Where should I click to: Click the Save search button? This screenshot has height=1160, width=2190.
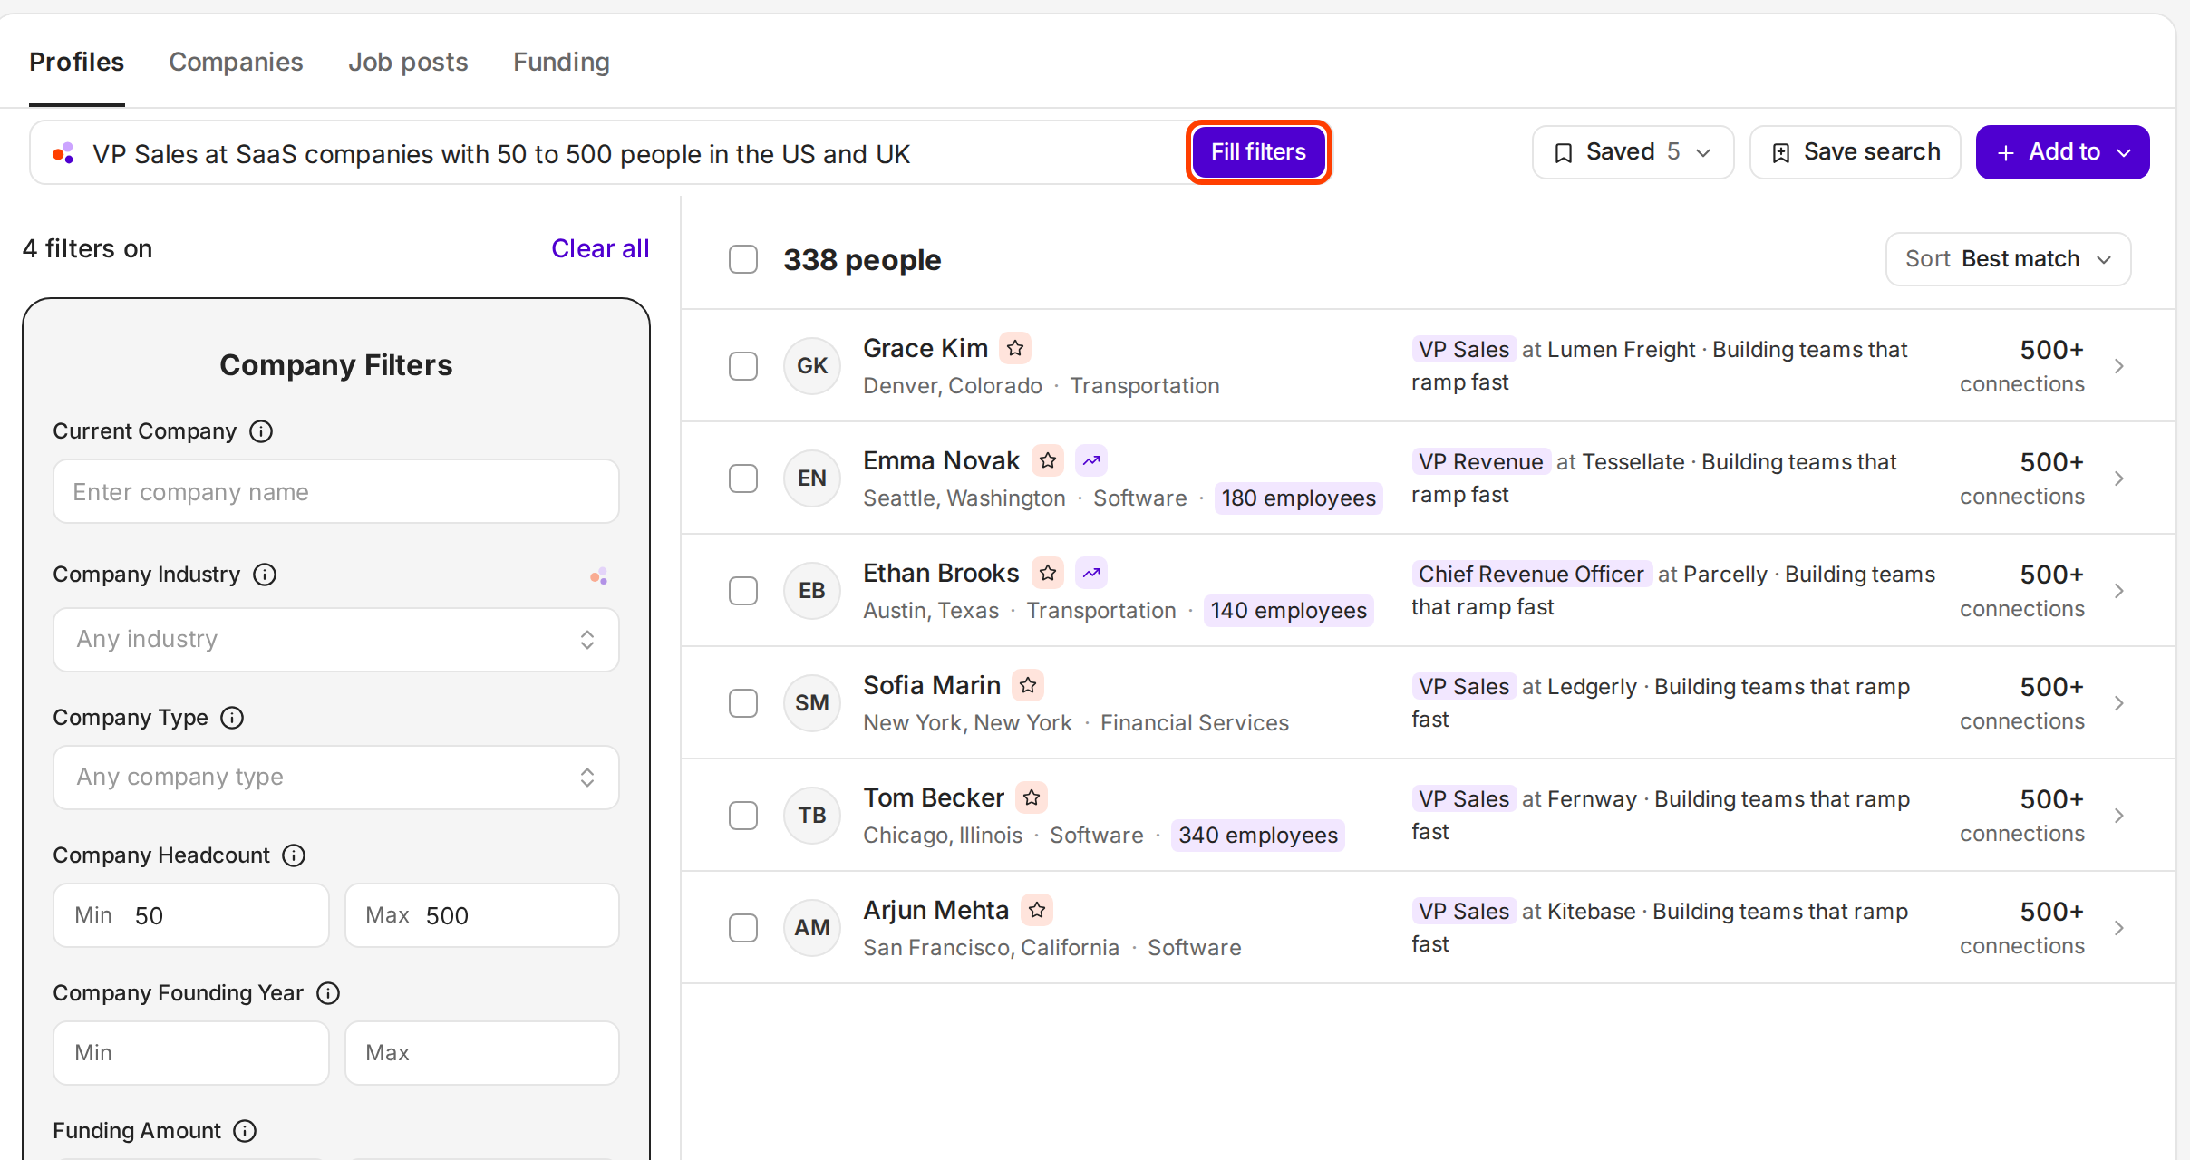point(1856,152)
